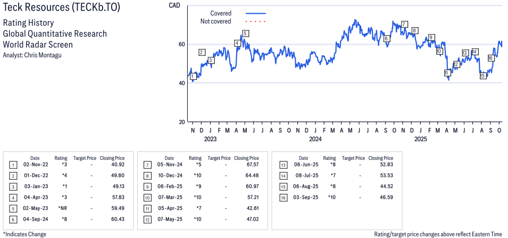Select chart marker 7 near the 2024 peak
This screenshot has width=508, height=238.
404,24
